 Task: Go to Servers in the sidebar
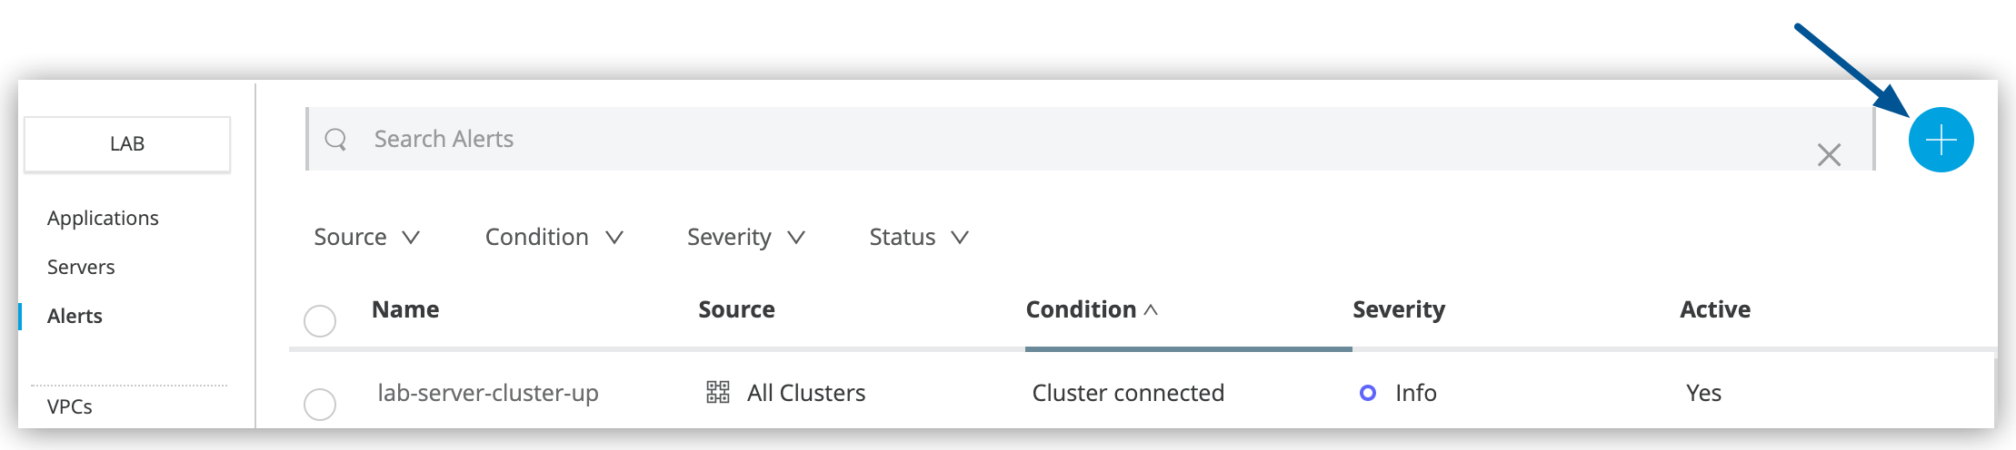tap(81, 267)
